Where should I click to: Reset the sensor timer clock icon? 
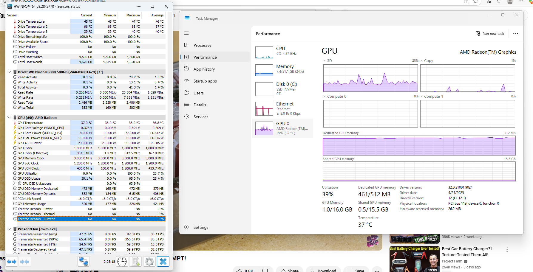click(122, 262)
